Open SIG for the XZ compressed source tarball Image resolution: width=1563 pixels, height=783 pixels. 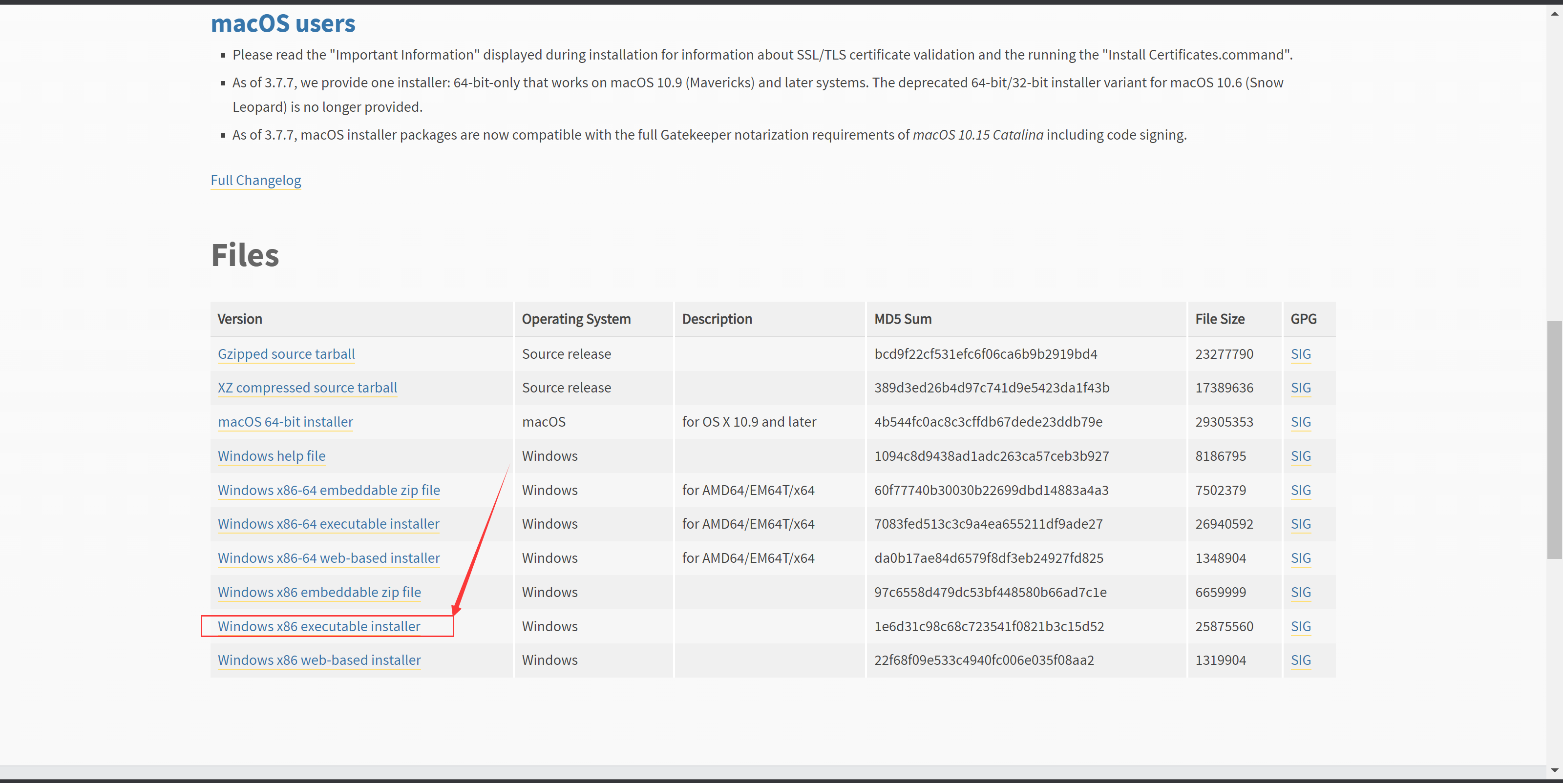[1301, 388]
